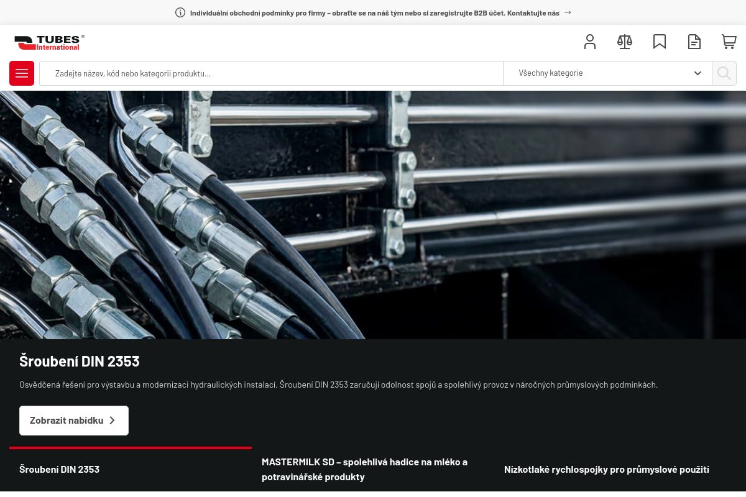The width and height of the screenshot is (746, 497).
Task: Open the shopping cart
Action: tap(729, 42)
